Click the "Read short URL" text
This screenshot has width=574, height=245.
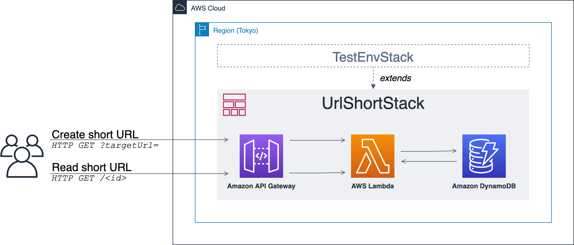click(92, 167)
